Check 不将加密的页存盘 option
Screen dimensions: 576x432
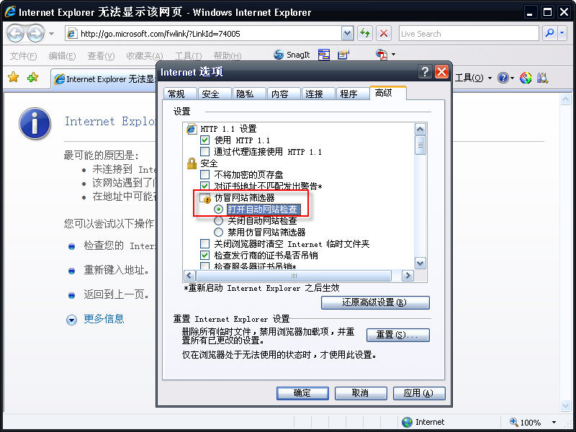pos(204,174)
